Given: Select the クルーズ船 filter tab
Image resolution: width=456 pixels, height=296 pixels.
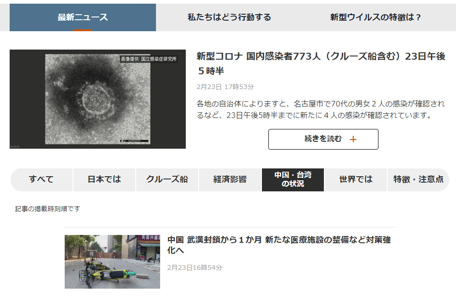Looking at the screenshot, I should pyautogui.click(x=167, y=180).
